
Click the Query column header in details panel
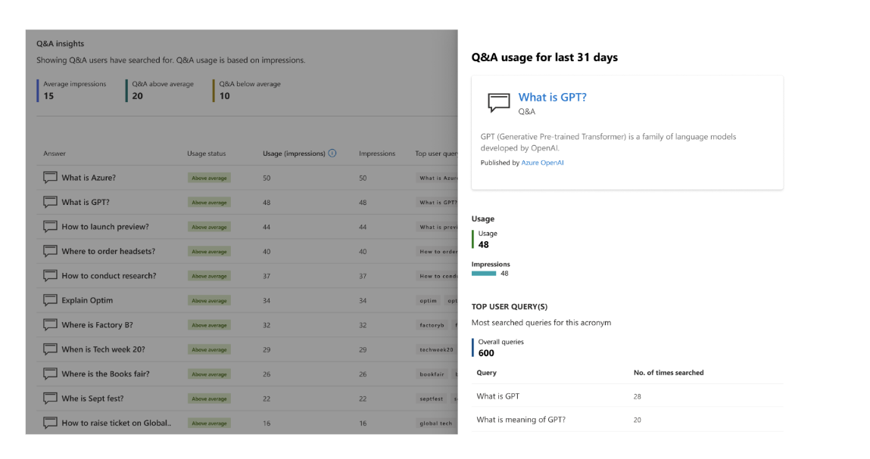487,373
